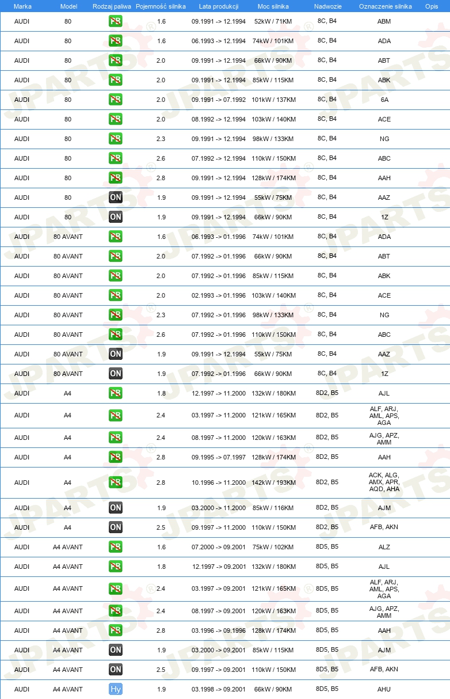Click petrol icon in 80 AVANT ABK row
Screen dimensions: 450x699
click(115, 276)
